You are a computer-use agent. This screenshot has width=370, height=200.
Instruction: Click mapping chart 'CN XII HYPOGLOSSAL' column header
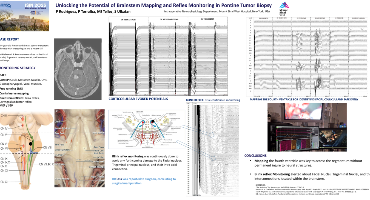click(x=358, y=18)
